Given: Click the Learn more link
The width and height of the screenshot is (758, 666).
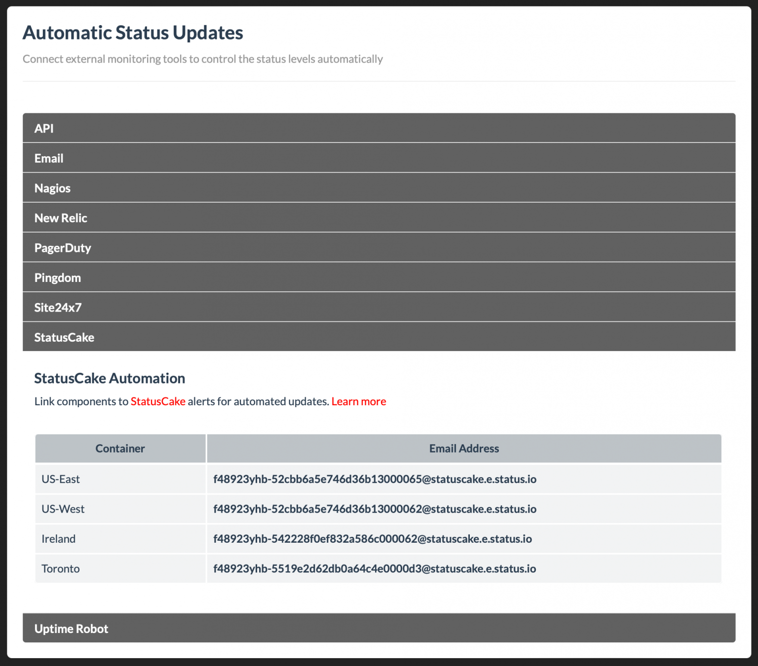Looking at the screenshot, I should 359,401.
